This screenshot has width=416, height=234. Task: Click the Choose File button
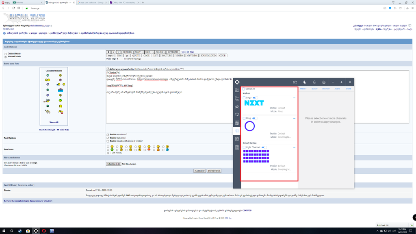click(x=114, y=164)
